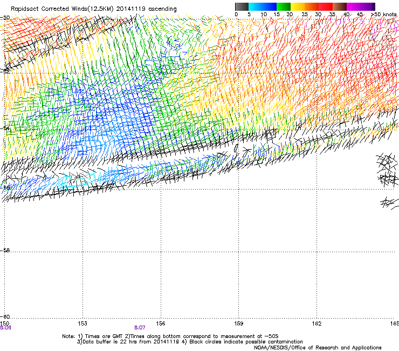399x351 pixels.
Task: Click the latitude label -54
Action: [5, 128]
